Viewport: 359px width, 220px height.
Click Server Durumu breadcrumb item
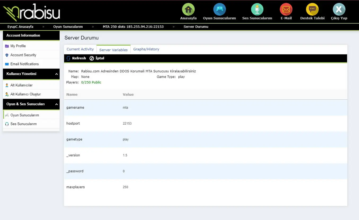point(196,27)
